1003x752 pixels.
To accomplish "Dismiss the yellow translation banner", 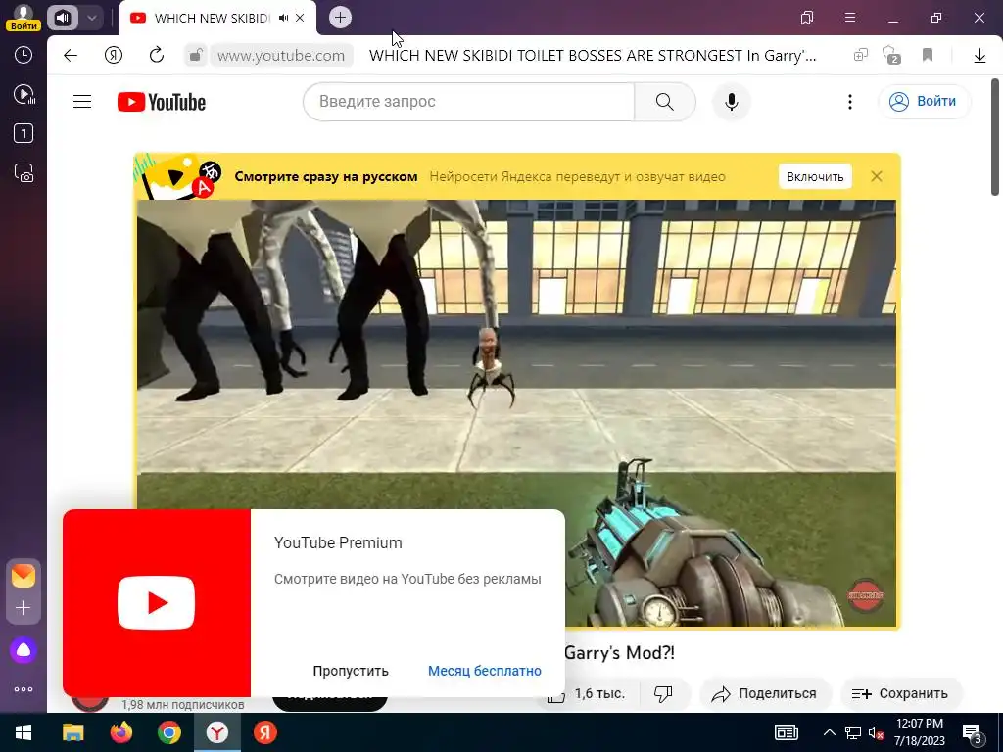I will tap(877, 176).
